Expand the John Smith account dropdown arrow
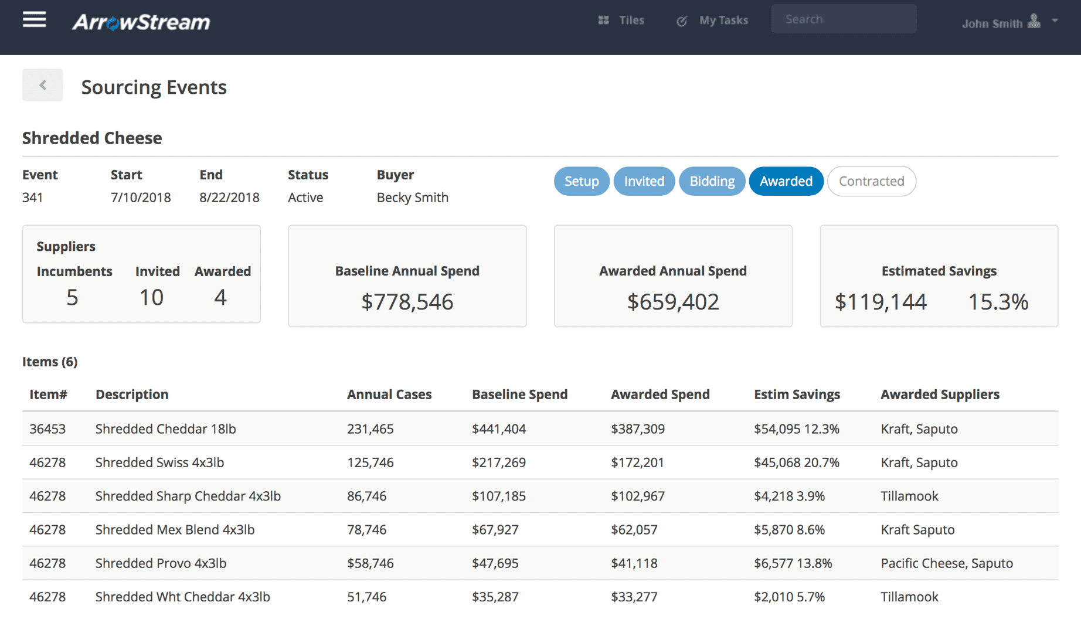The height and width of the screenshot is (626, 1081). click(1055, 21)
